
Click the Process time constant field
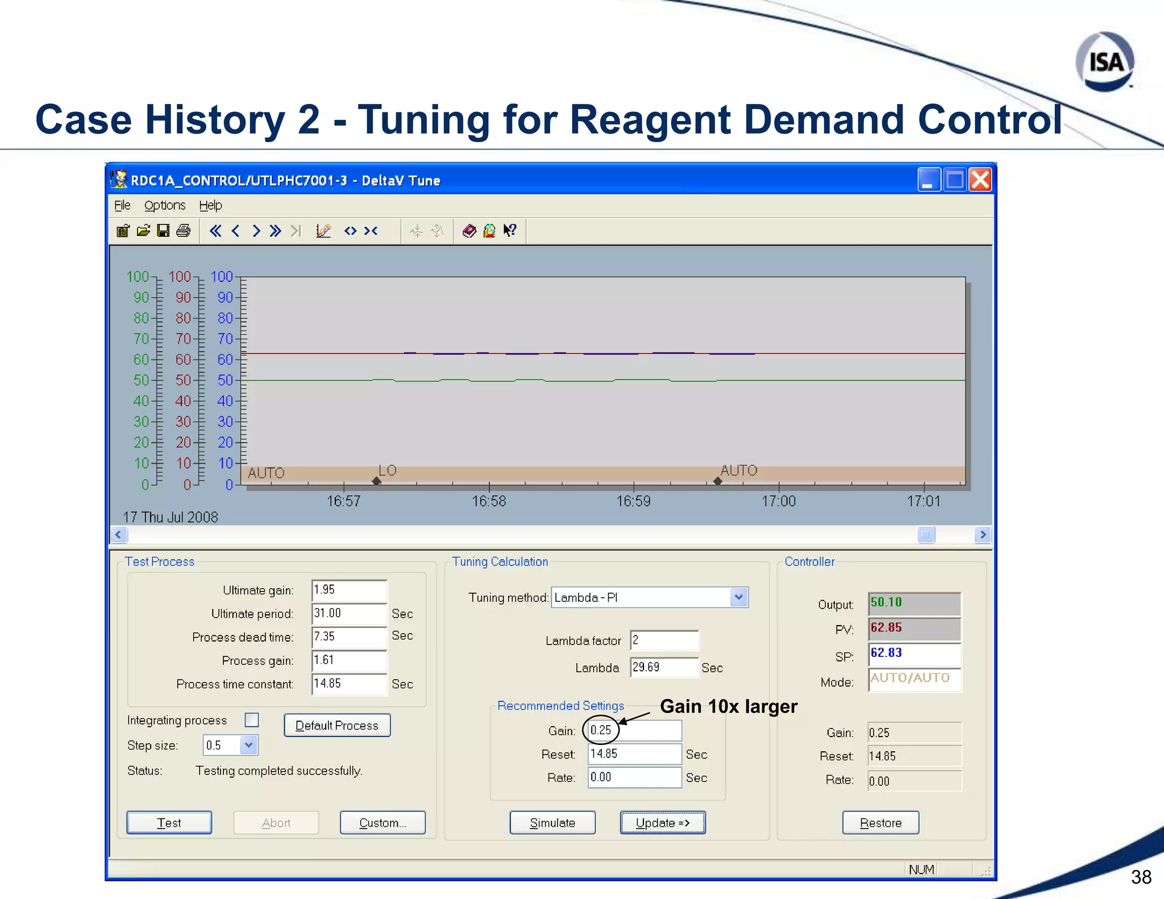(350, 684)
